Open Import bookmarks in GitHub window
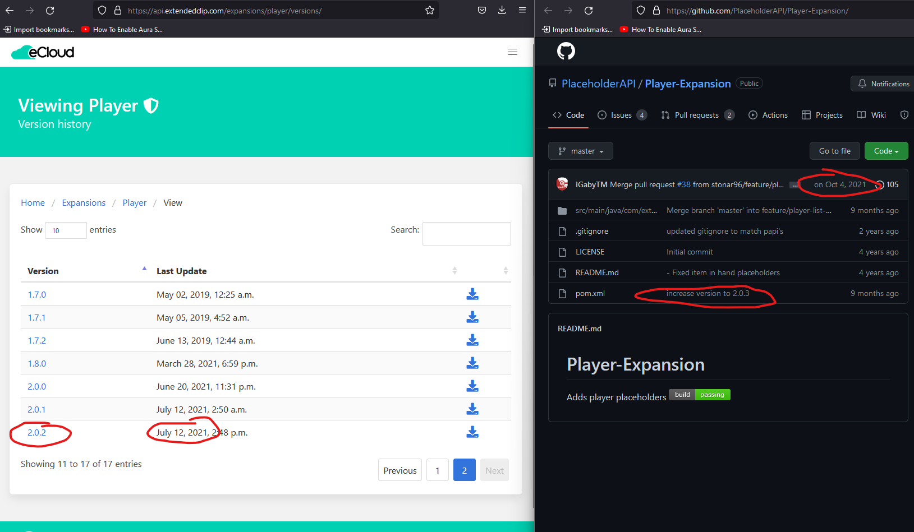914x532 pixels. (x=577, y=30)
